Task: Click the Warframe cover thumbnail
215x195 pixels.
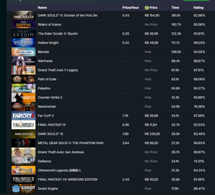Action: [23, 61]
